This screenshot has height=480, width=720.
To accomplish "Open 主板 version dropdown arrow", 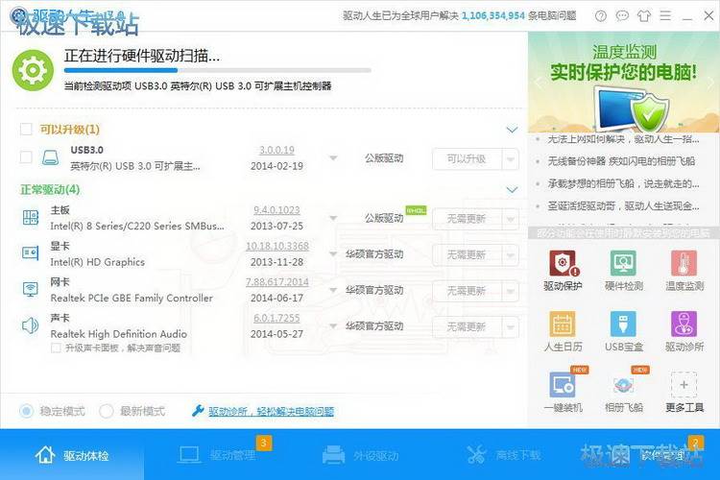I will pyautogui.click(x=333, y=218).
